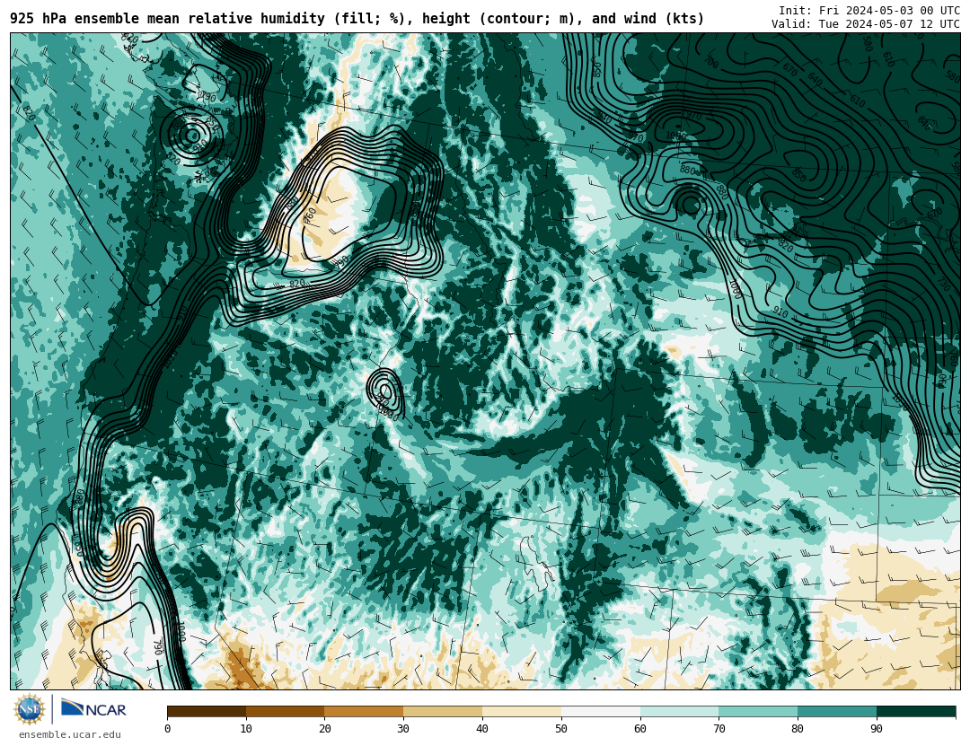Click the NSF circular logo
The height and width of the screenshot is (746, 970).
click(x=30, y=709)
